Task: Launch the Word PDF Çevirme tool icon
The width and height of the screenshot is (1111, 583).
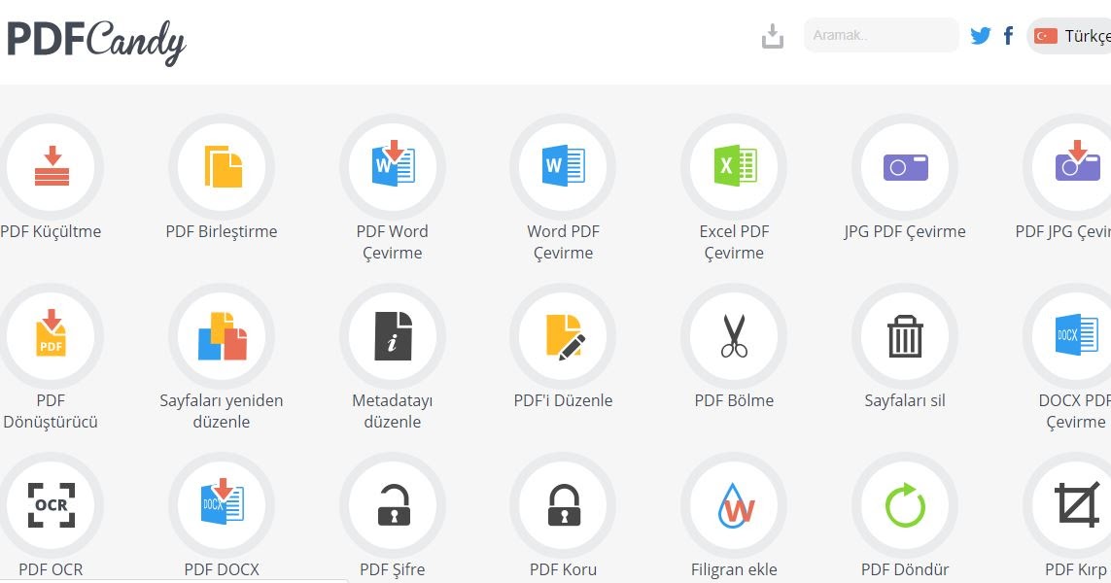Action: click(564, 167)
